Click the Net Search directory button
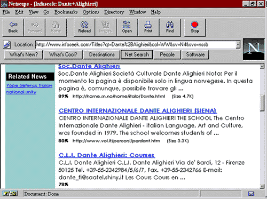 137,54
